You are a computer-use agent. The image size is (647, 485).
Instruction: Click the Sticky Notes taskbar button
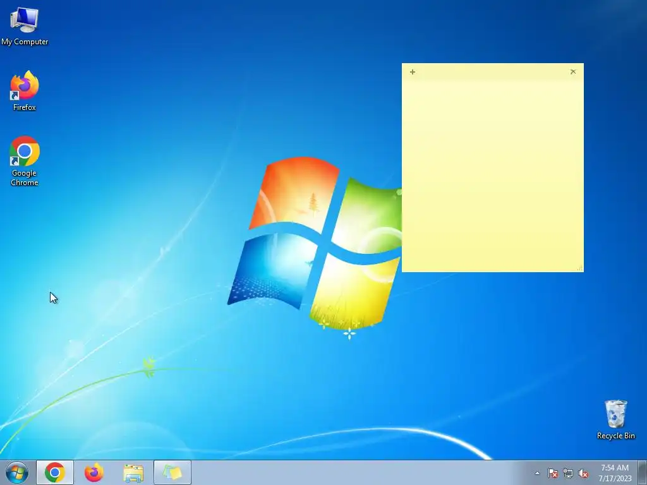[x=172, y=472]
